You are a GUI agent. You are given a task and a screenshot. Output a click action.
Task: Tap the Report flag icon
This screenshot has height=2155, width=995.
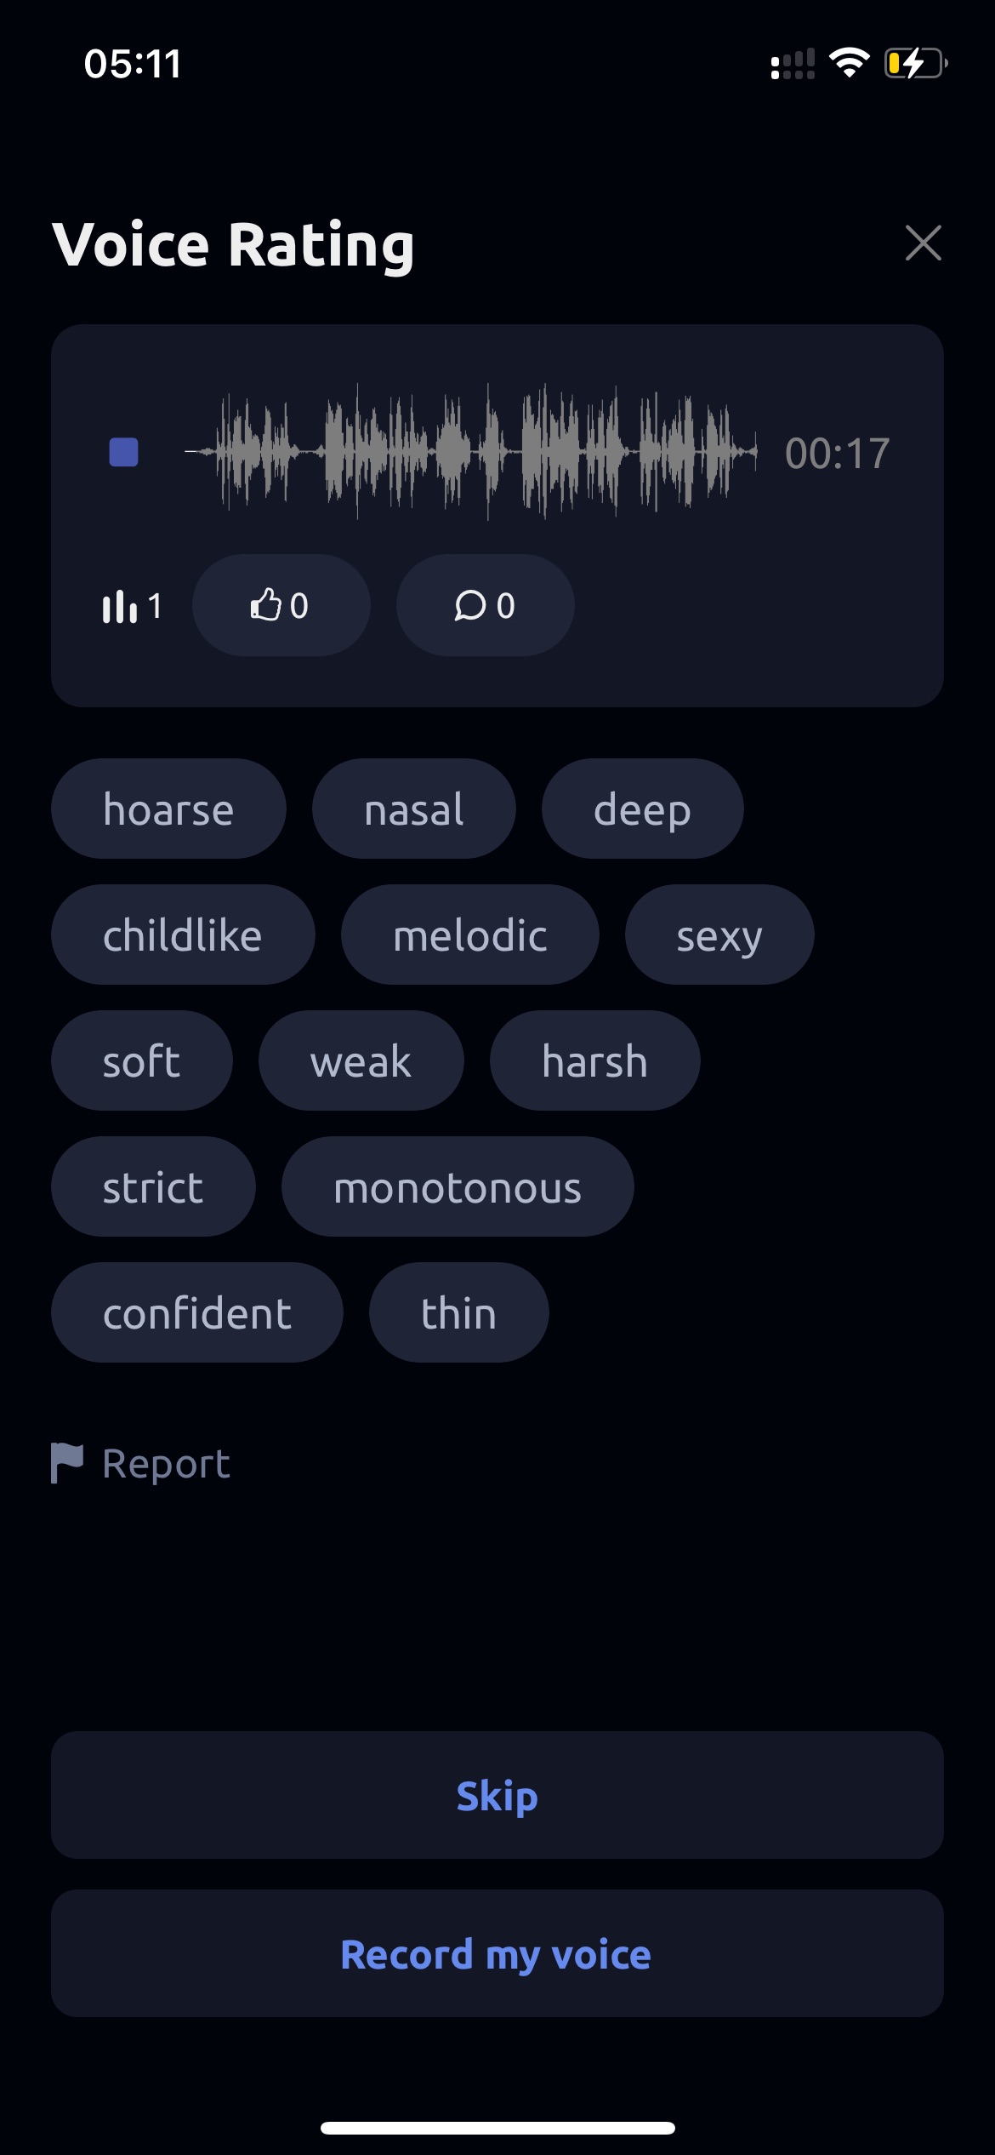point(67,1463)
